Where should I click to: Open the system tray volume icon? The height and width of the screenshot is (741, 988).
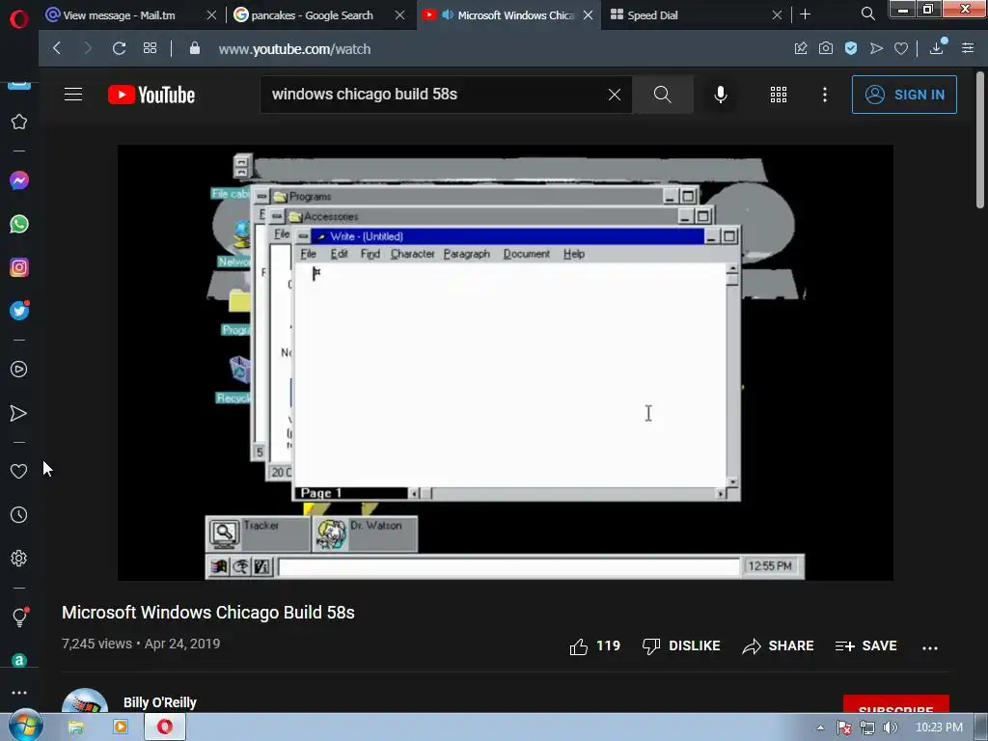891,727
